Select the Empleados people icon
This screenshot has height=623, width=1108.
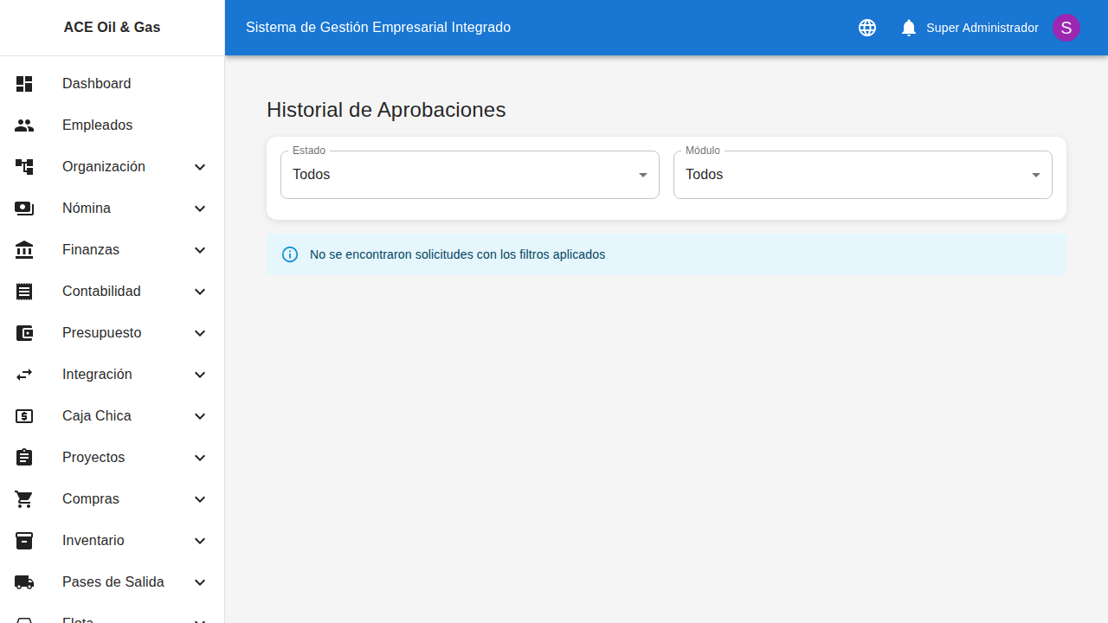[24, 125]
